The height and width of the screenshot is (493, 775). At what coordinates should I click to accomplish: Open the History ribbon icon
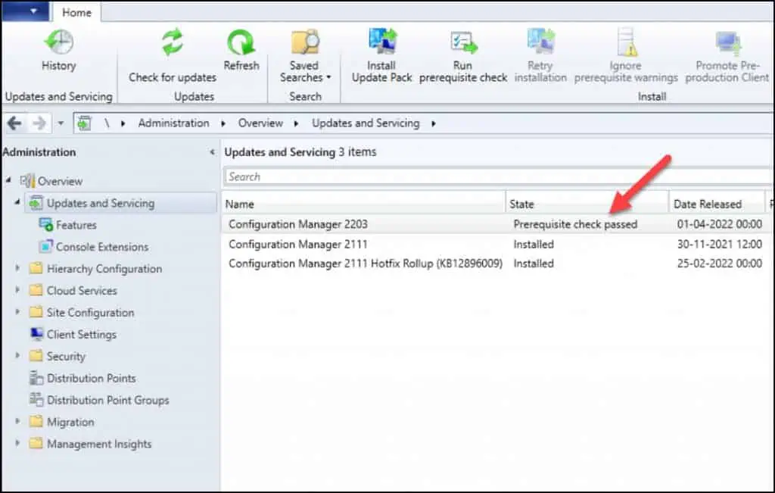(59, 42)
